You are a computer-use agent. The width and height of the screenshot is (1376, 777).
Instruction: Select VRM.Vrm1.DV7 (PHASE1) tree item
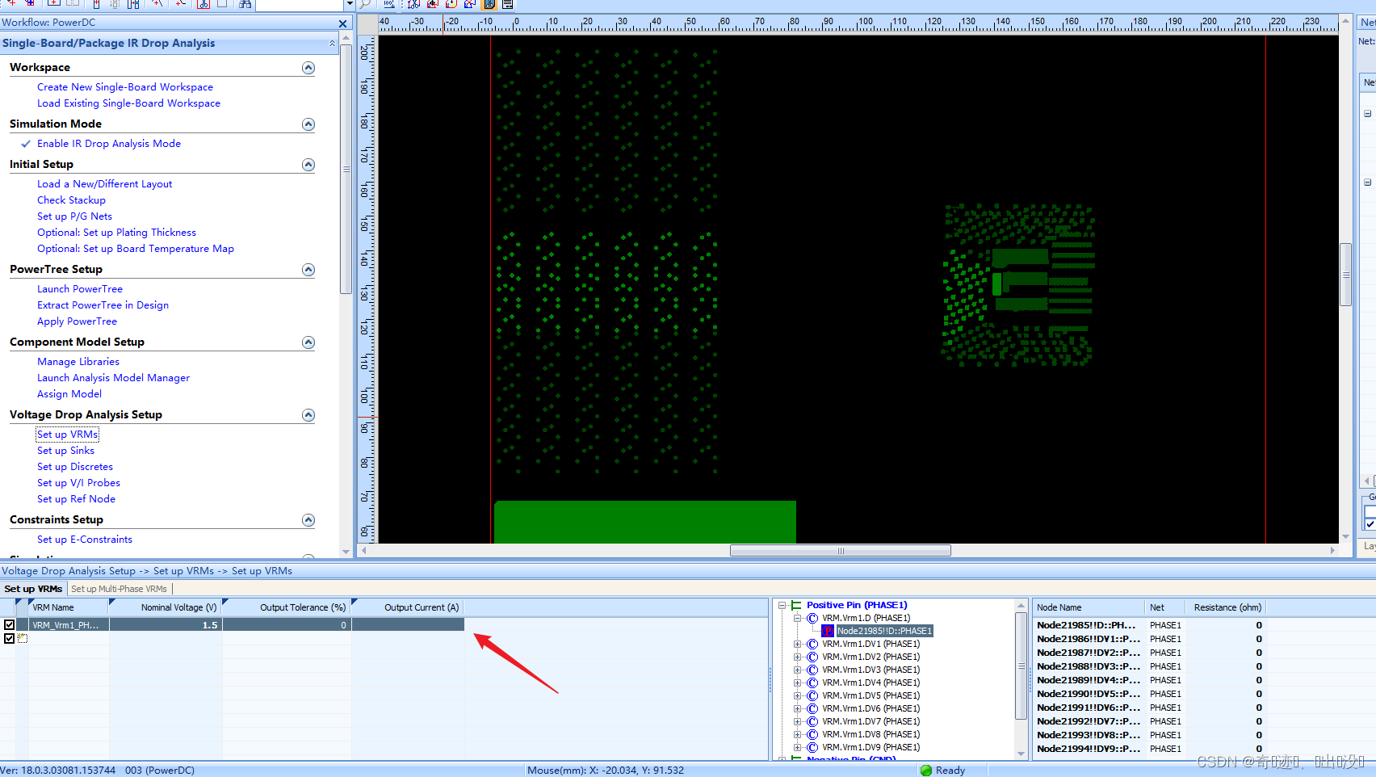click(870, 721)
